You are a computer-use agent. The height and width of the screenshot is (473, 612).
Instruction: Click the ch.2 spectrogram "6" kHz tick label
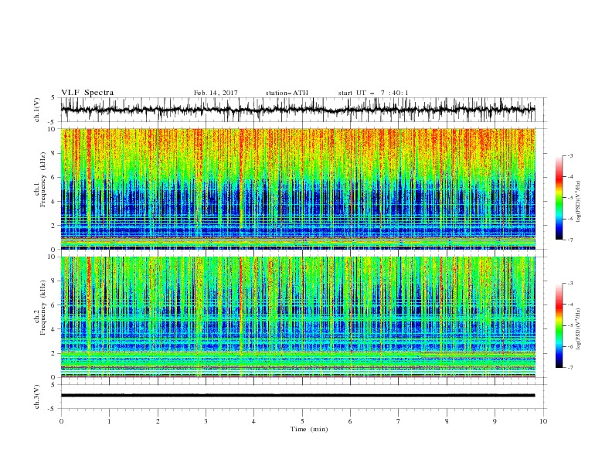[54, 305]
